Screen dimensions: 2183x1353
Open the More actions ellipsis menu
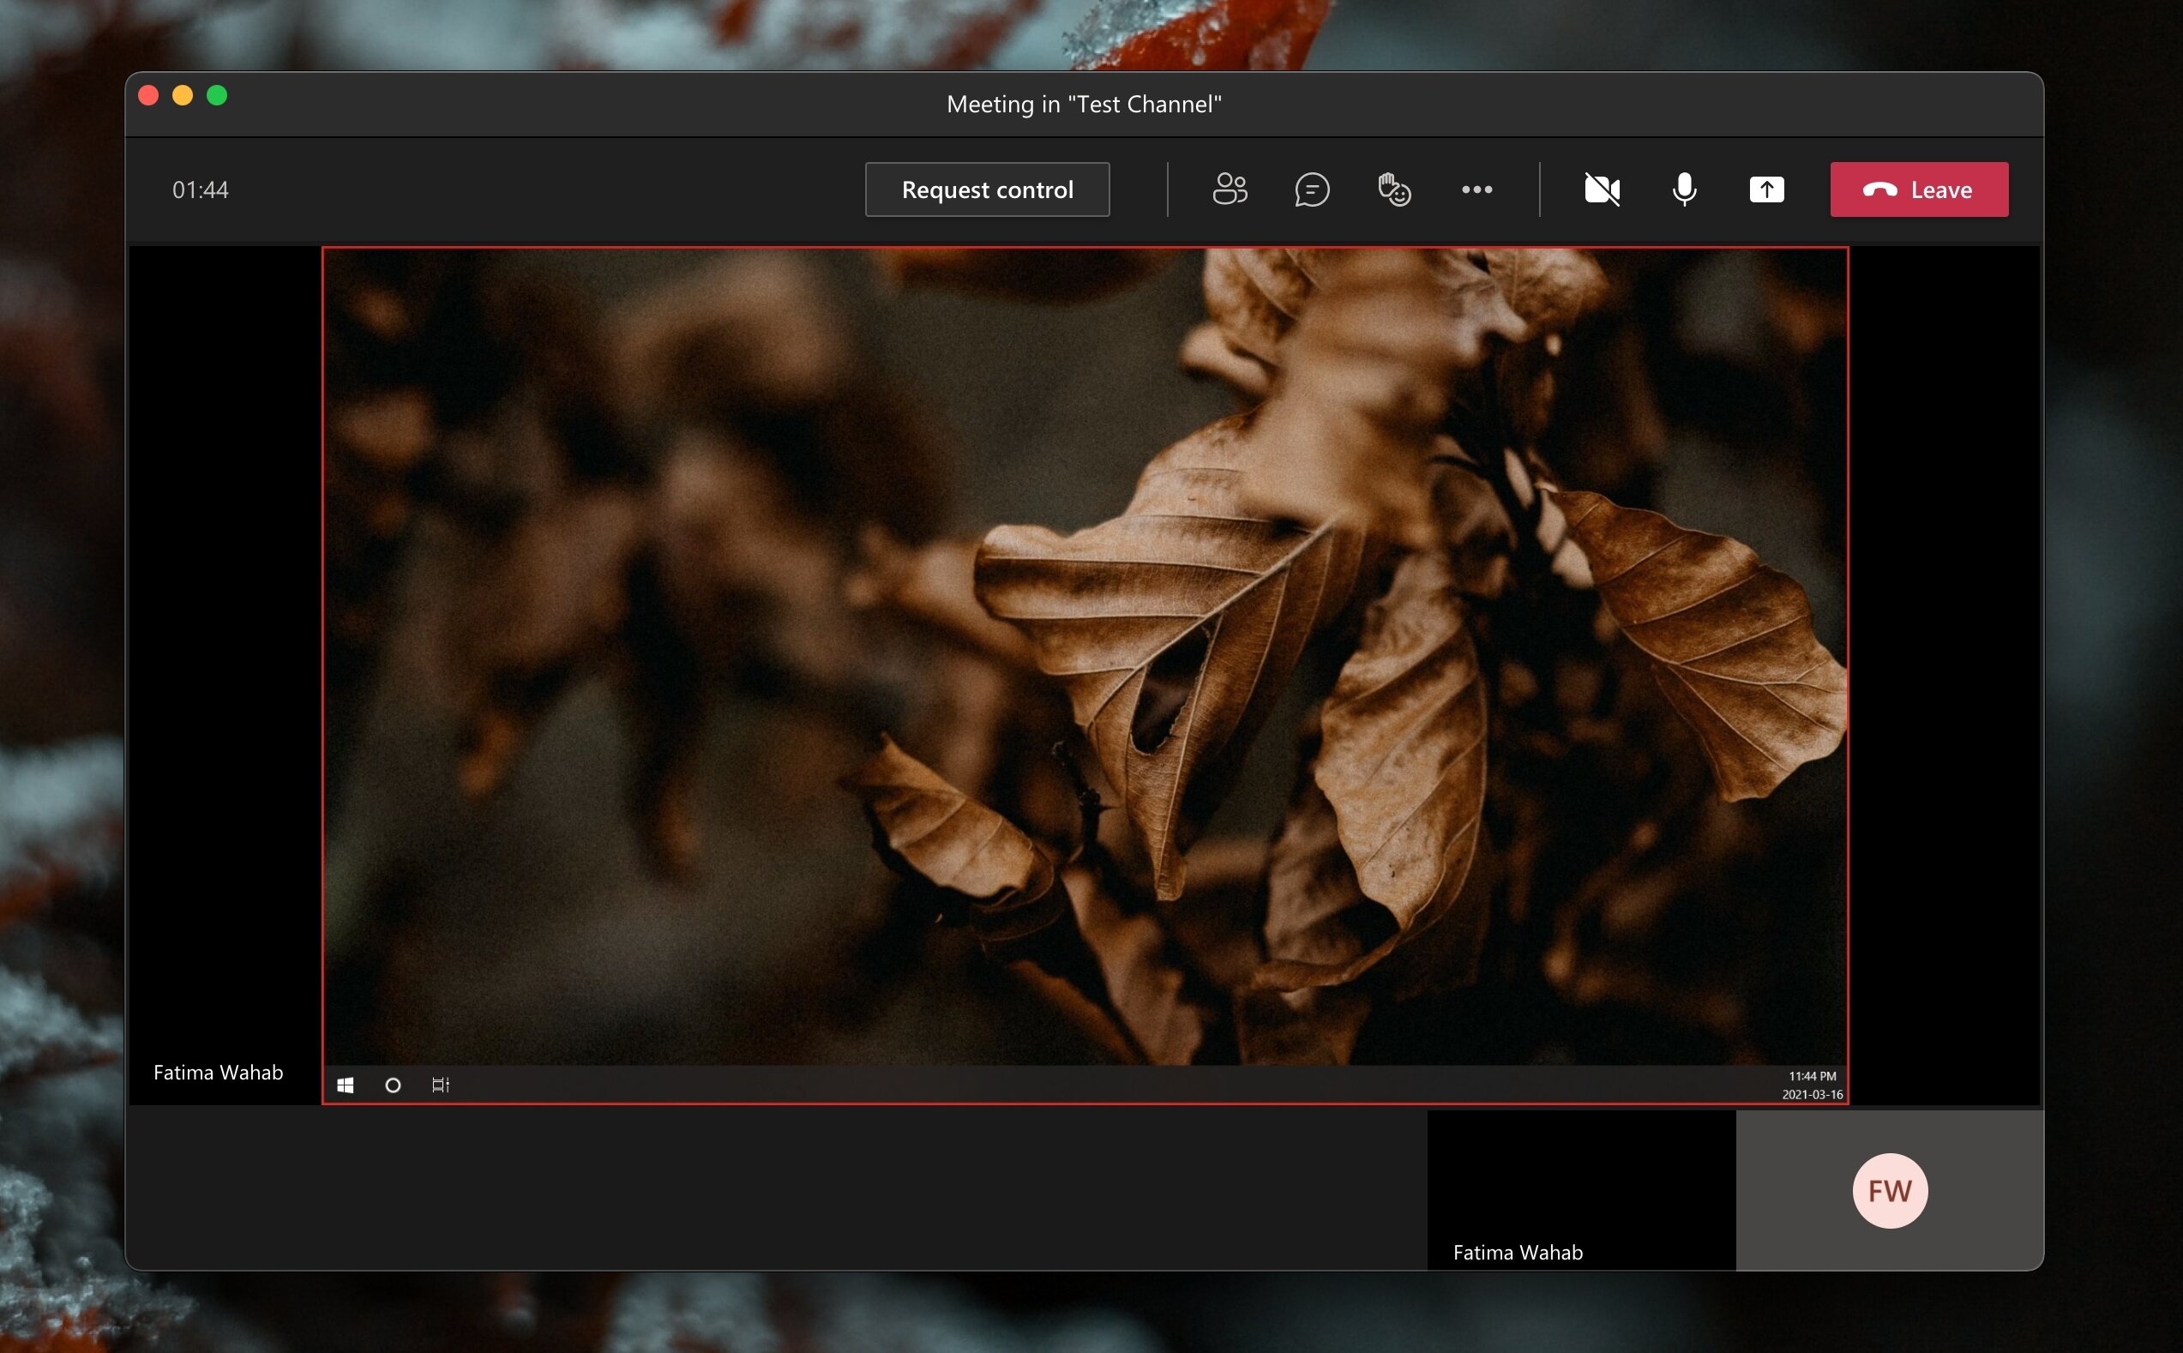point(1476,189)
